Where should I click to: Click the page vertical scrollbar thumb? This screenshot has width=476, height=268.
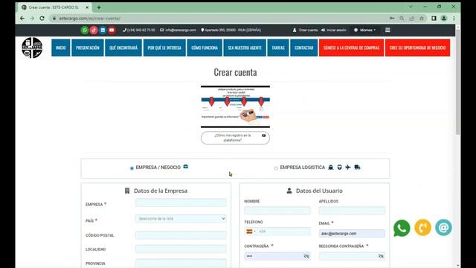[x=457, y=81]
